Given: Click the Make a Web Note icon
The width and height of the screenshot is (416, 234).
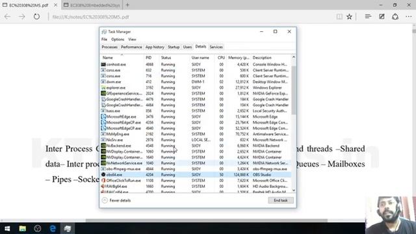Looking at the screenshot, I should 382,17.
